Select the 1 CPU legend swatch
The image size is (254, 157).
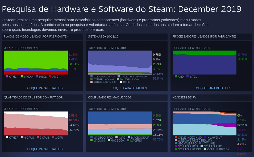[53, 137]
